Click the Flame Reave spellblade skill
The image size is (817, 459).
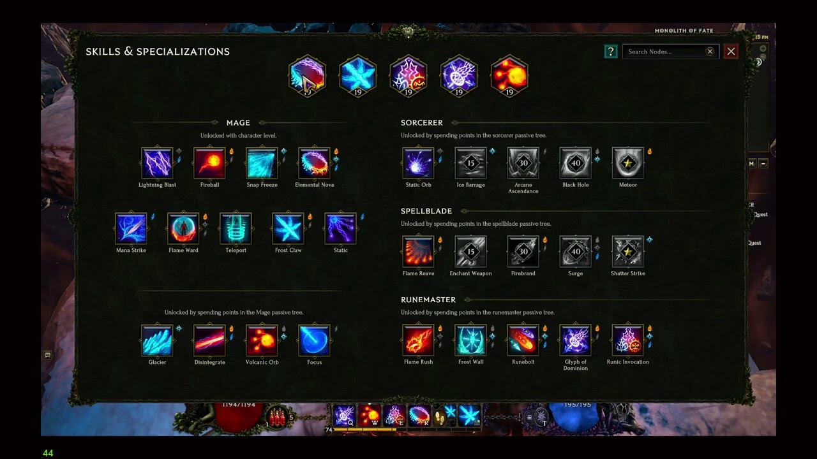pyautogui.click(x=418, y=252)
